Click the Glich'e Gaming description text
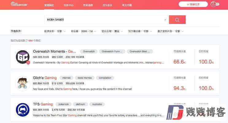 (83, 89)
